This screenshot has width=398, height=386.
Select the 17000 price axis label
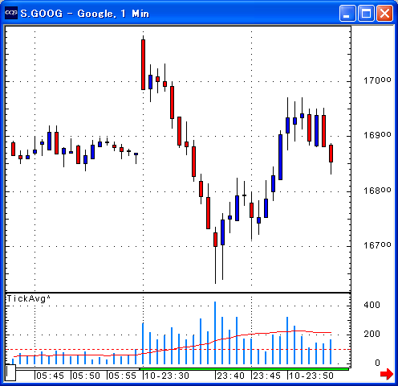click(x=377, y=80)
